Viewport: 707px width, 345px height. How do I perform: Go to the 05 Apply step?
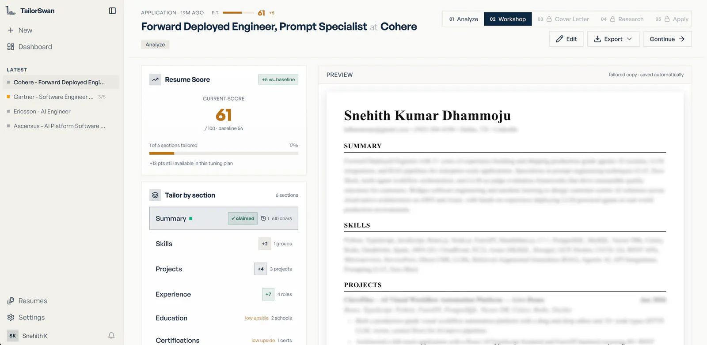tap(672, 19)
